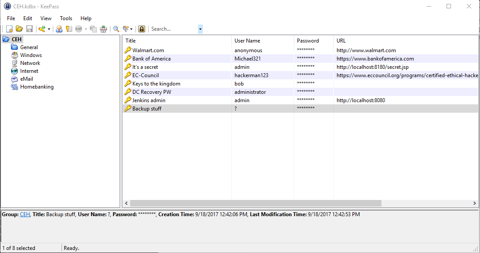Select the Walmart.com entry title
Image resolution: width=480 pixels, height=253 pixels.
(148, 50)
